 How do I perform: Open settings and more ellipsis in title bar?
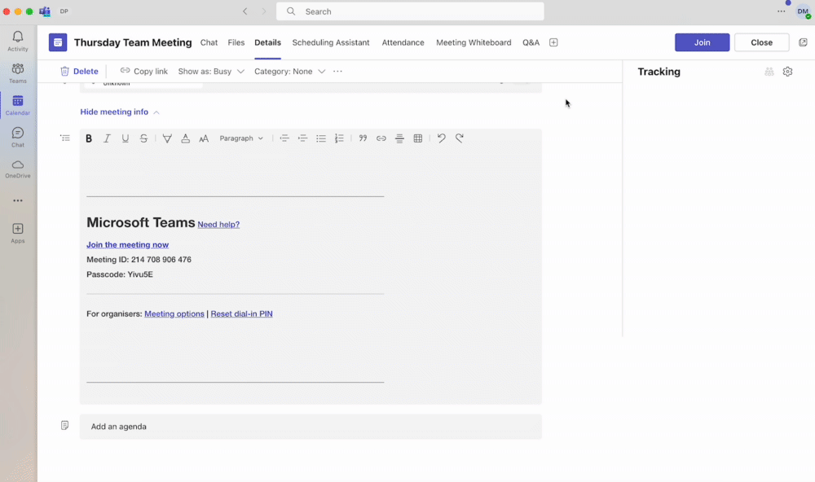(782, 11)
